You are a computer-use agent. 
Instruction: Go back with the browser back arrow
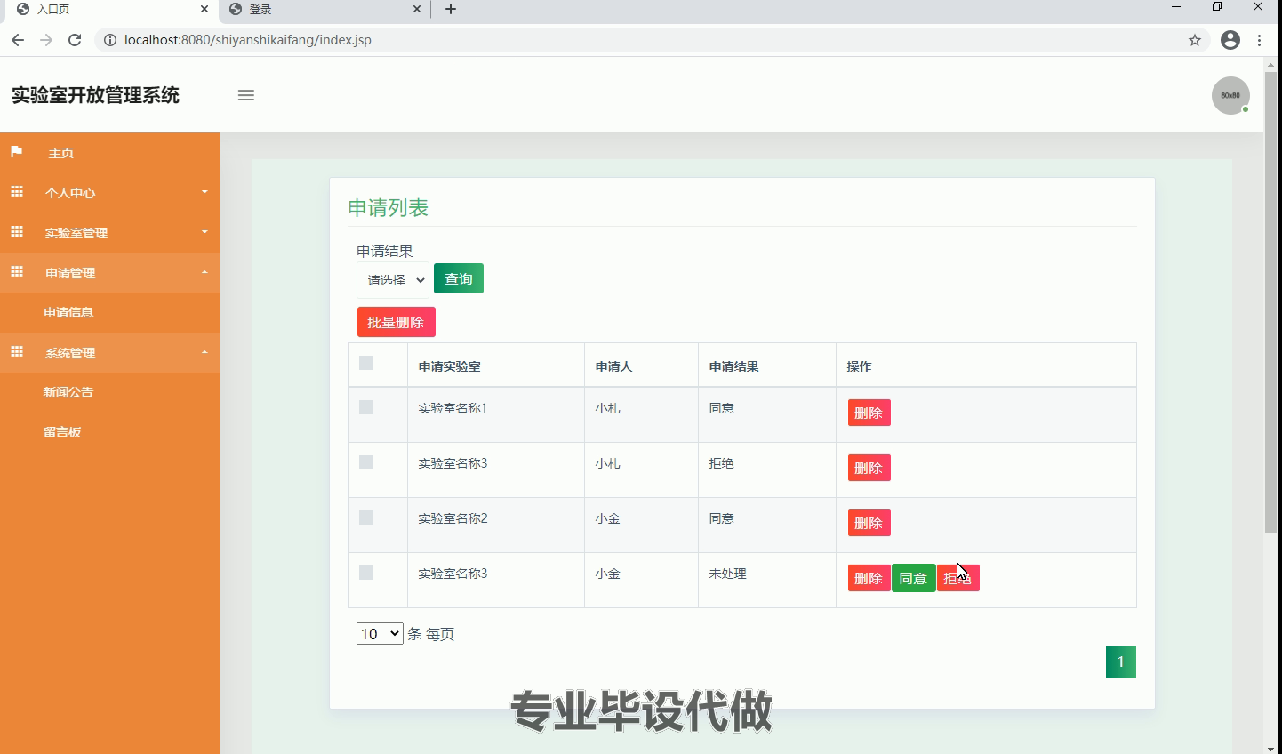coord(18,40)
